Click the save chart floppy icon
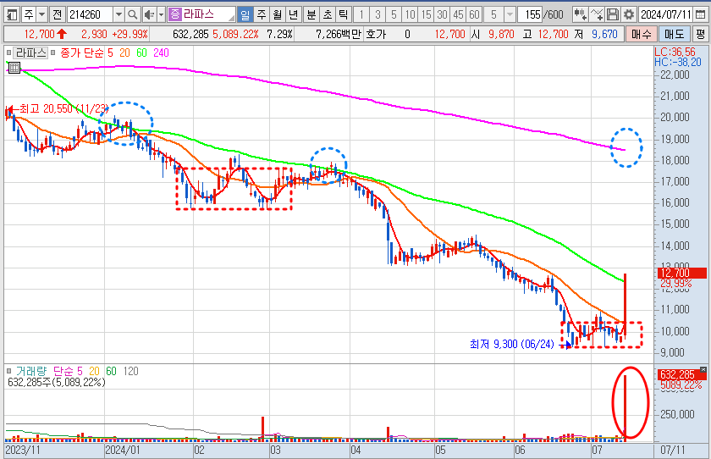 click(613, 15)
